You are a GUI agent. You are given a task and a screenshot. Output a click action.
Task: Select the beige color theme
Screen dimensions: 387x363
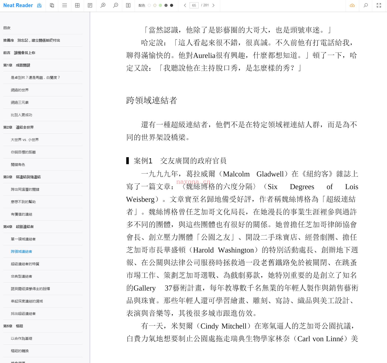pyautogui.click(x=155, y=5)
